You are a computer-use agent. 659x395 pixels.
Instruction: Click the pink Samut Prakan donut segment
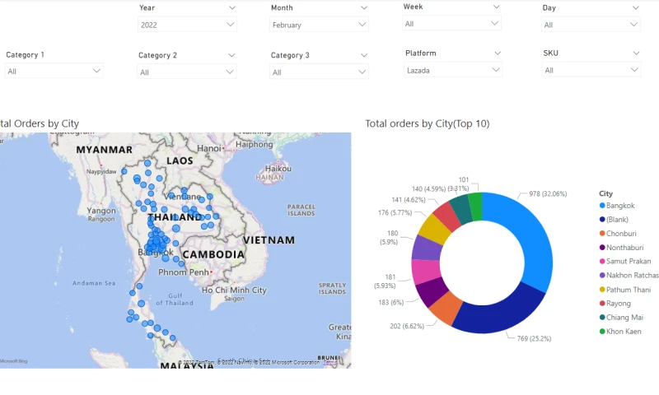[426, 272]
